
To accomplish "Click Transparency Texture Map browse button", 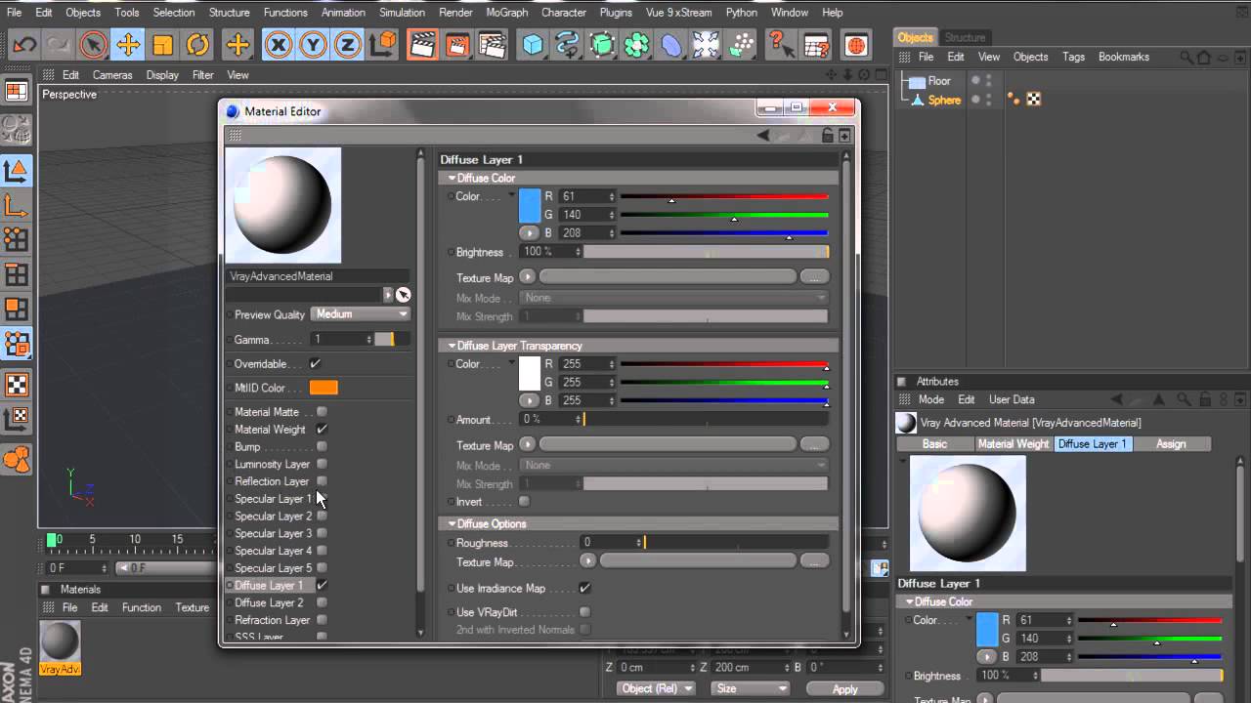I will pos(814,444).
